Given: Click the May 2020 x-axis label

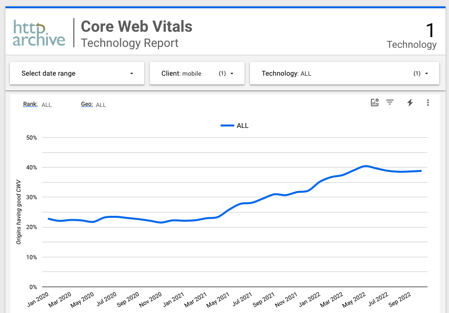Looking at the screenshot, I should (x=83, y=300).
